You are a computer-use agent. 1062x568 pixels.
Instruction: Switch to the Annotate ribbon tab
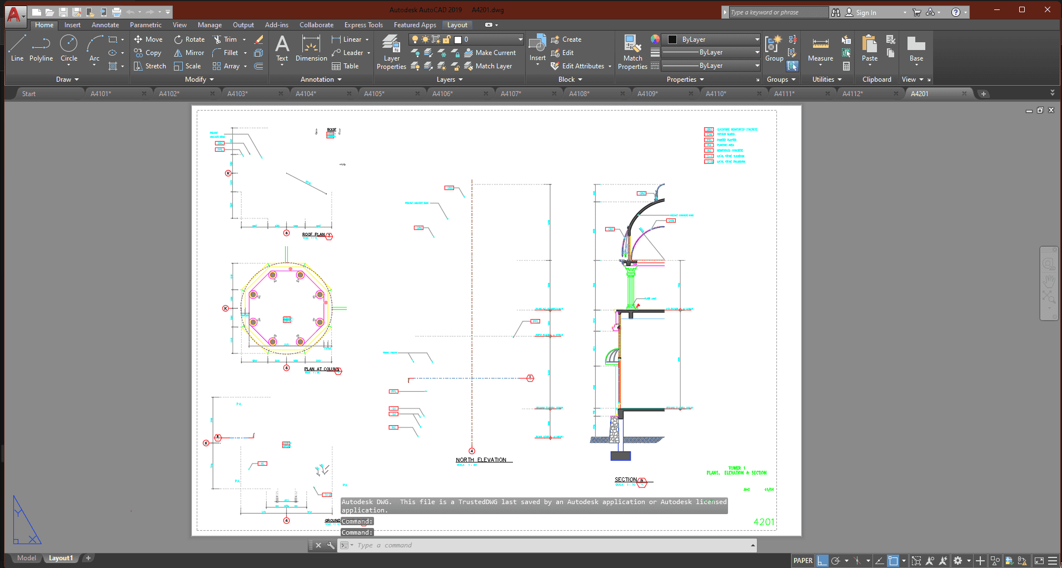(x=104, y=24)
